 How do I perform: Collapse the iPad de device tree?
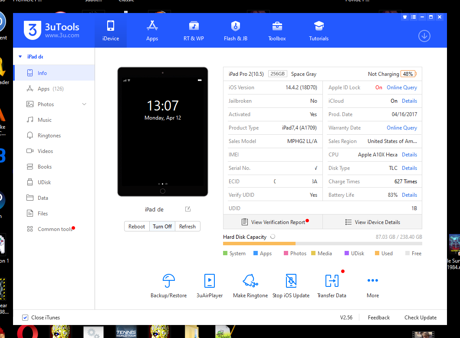point(20,56)
